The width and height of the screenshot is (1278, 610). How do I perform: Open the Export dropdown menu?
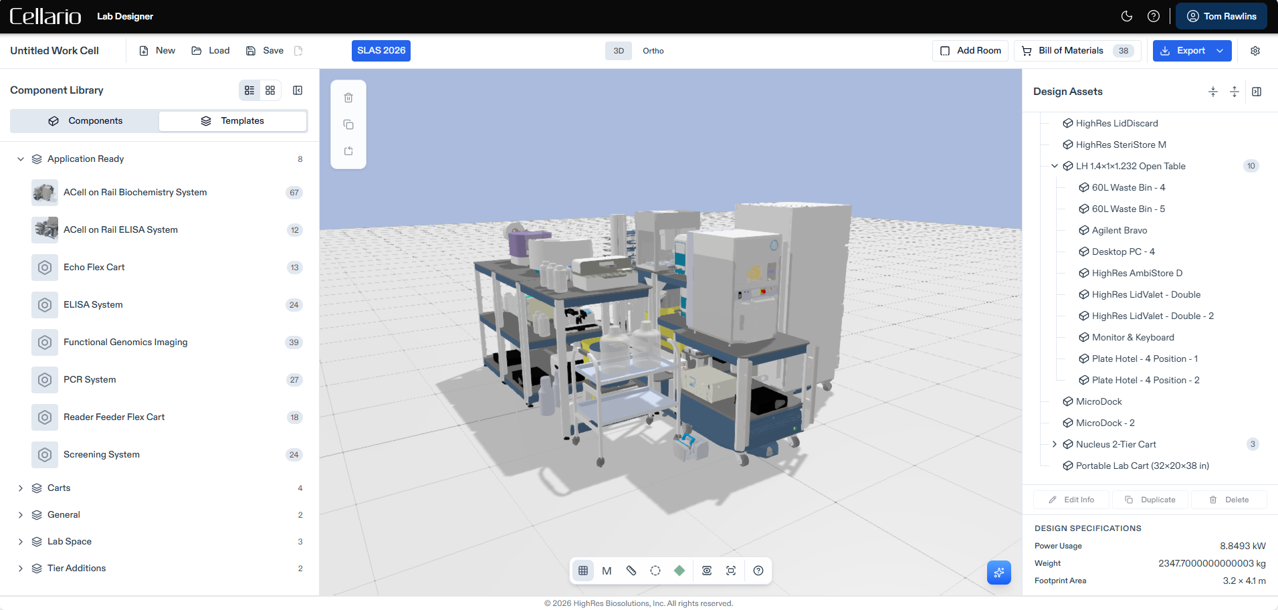(1219, 51)
